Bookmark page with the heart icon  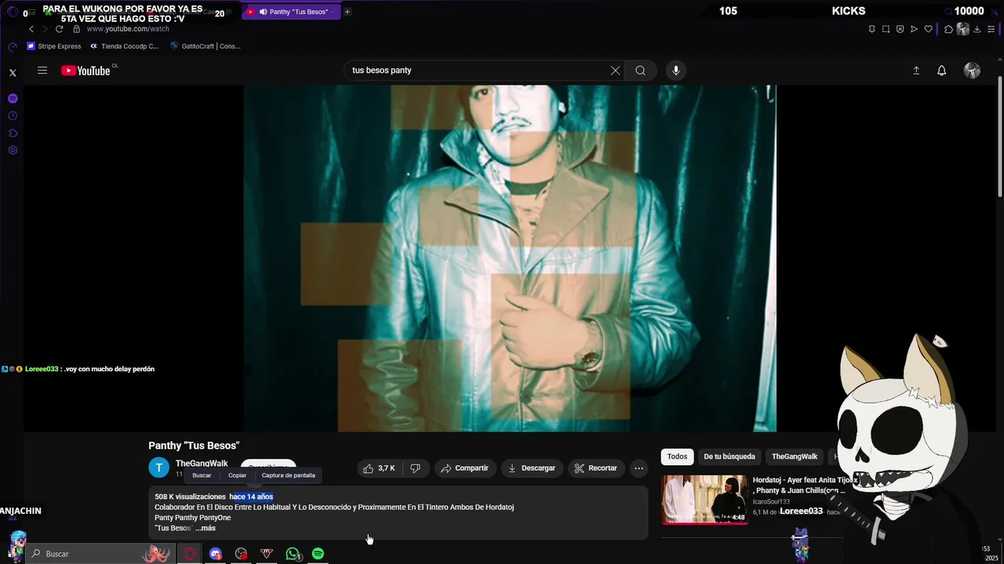coord(928,29)
